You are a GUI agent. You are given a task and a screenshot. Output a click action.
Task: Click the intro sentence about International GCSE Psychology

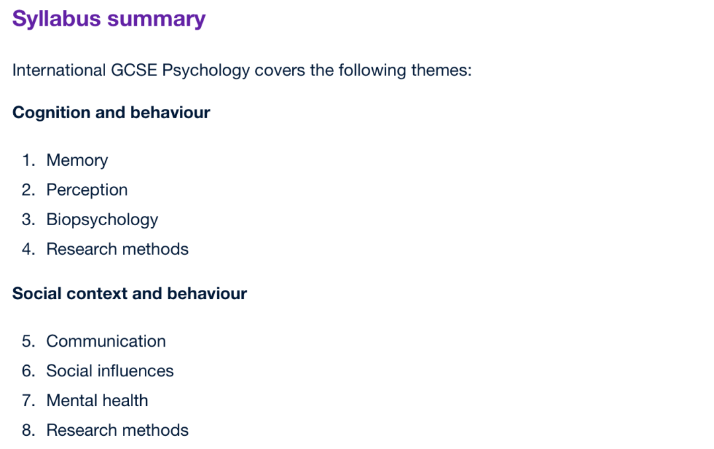pyautogui.click(x=242, y=71)
